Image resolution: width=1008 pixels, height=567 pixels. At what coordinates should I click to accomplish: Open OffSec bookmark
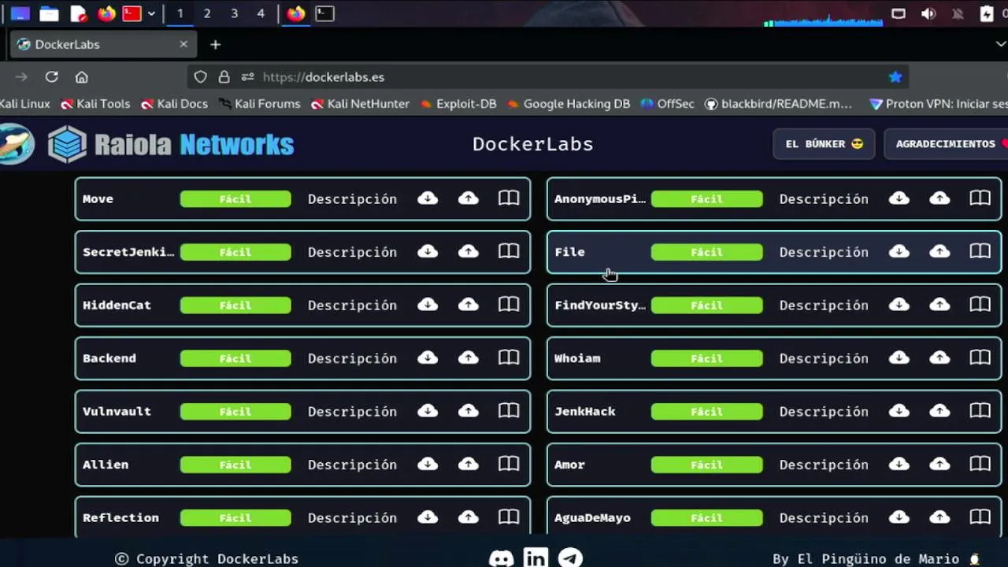click(x=667, y=103)
